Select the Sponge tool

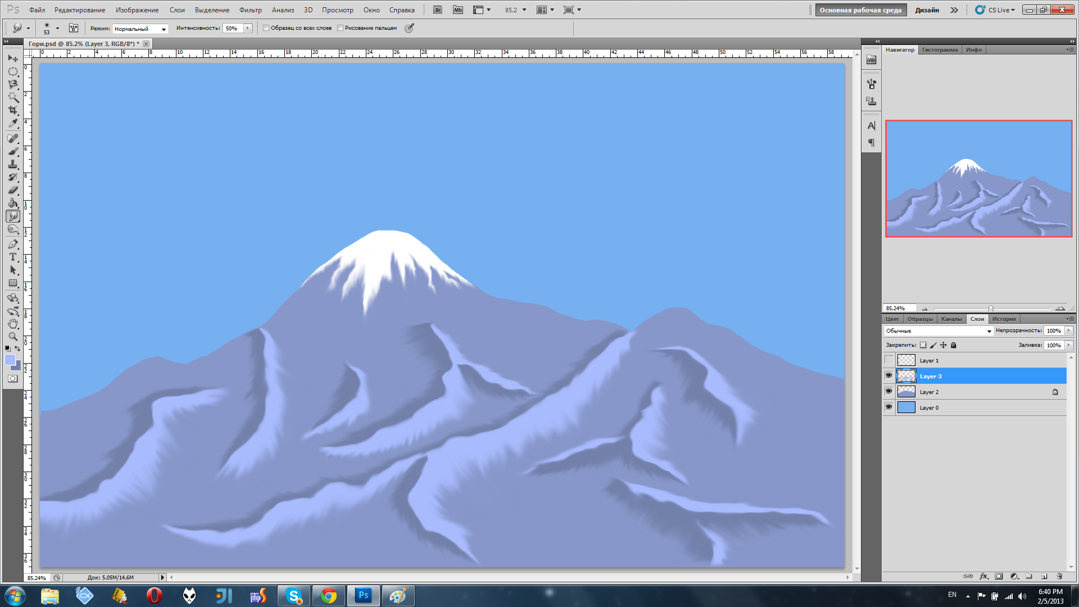tap(13, 229)
